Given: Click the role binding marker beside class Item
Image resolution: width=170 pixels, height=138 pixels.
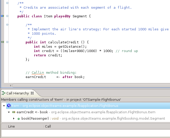Looking at the screenshot, I should [x=3, y=16].
